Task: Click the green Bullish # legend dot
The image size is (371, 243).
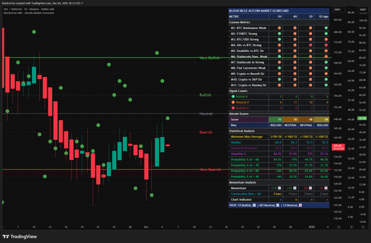Action: point(233,96)
